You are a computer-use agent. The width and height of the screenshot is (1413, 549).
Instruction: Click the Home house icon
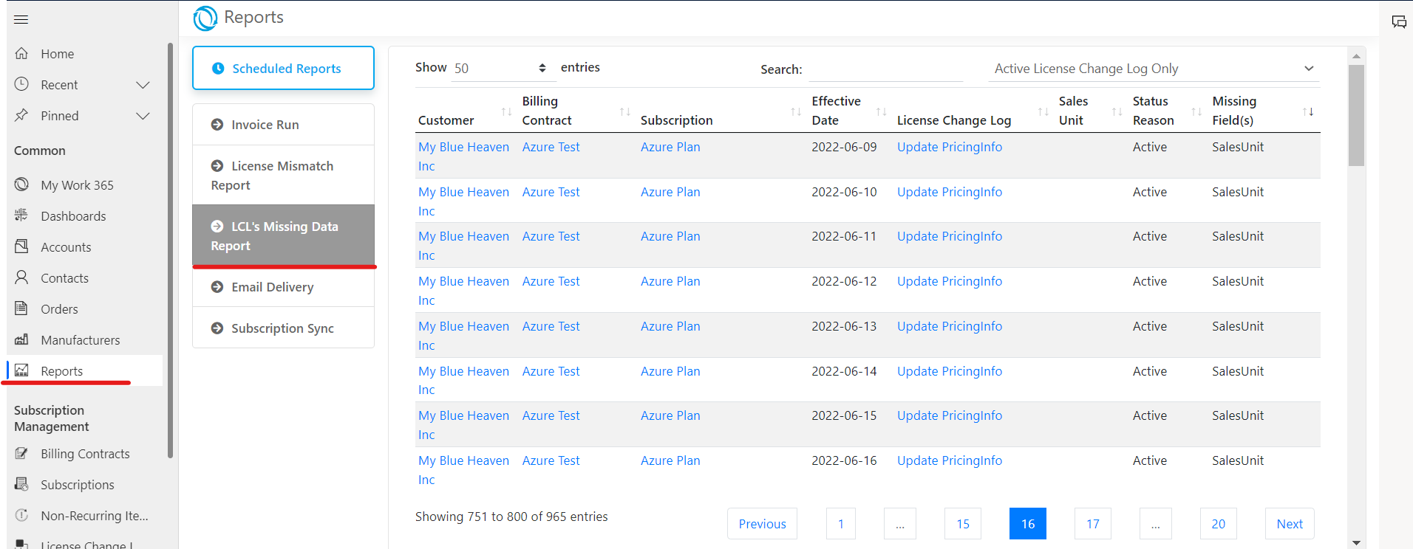click(22, 54)
